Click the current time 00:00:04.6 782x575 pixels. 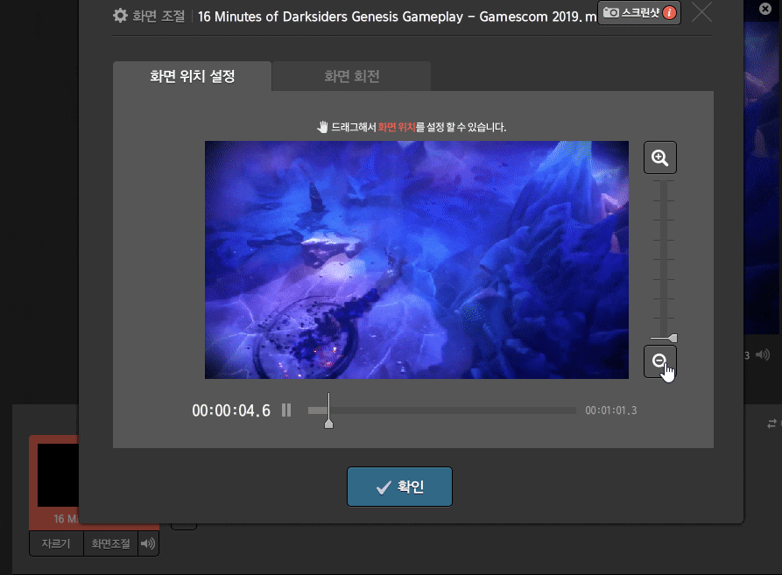coord(231,410)
